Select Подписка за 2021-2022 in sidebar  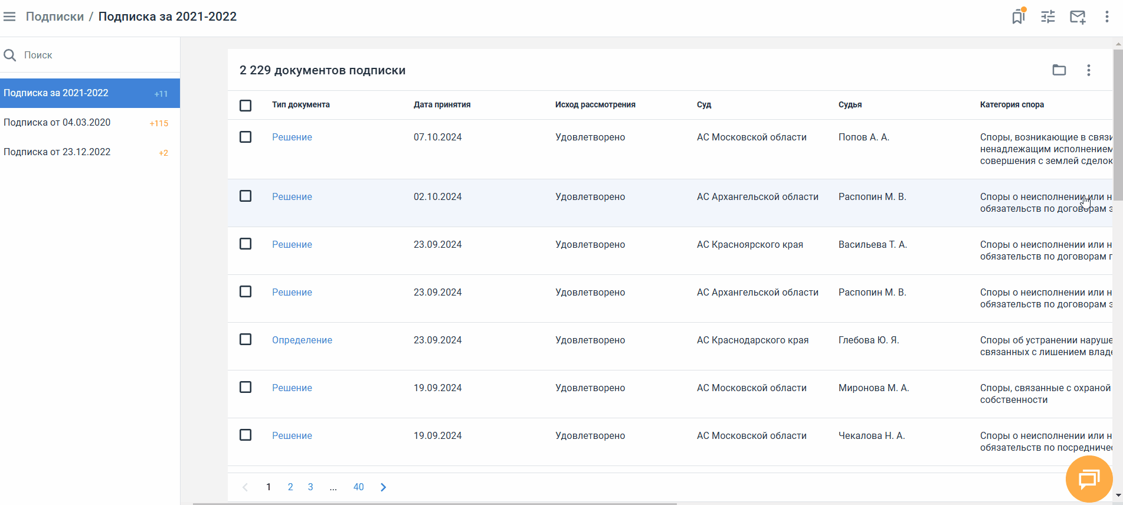[90, 93]
